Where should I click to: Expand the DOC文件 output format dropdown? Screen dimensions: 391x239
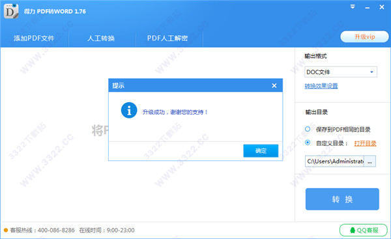point(341,72)
